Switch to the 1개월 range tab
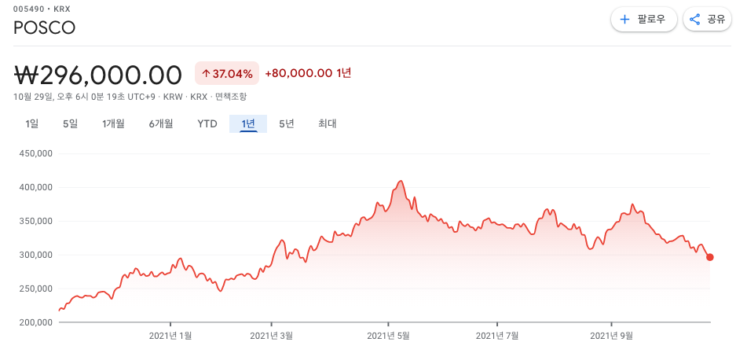 tap(113, 124)
